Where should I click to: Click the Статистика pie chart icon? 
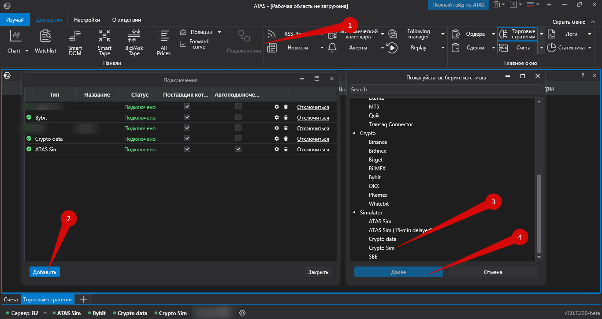(551, 48)
